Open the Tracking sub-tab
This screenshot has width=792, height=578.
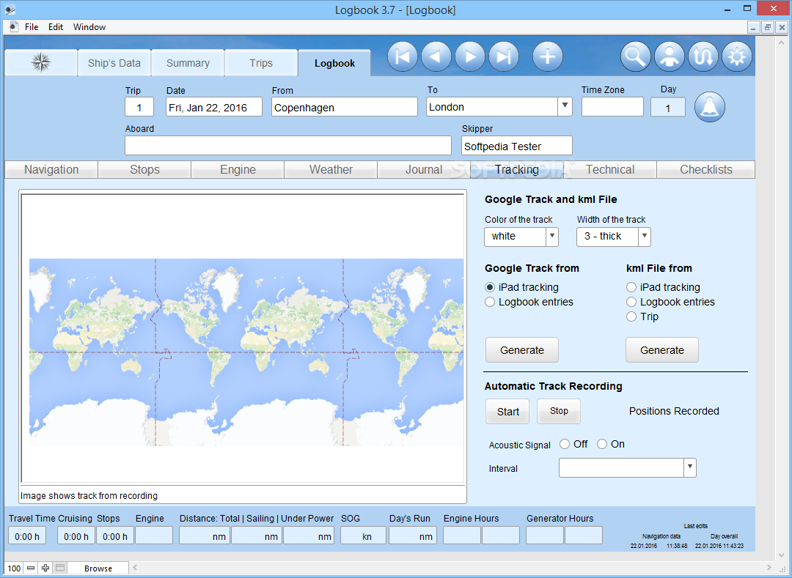(517, 169)
